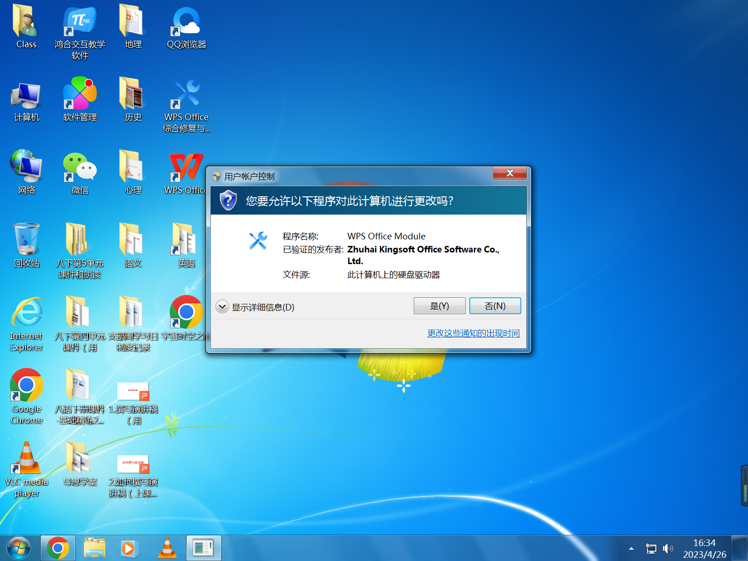Select the active program button in taskbar

click(x=204, y=548)
